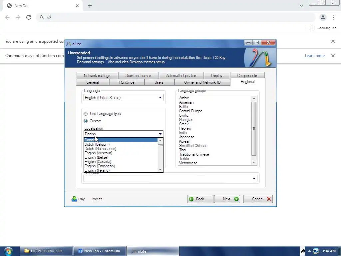The height and width of the screenshot is (256, 341).
Task: Click the Tray icon in nLite
Action: [74, 199]
